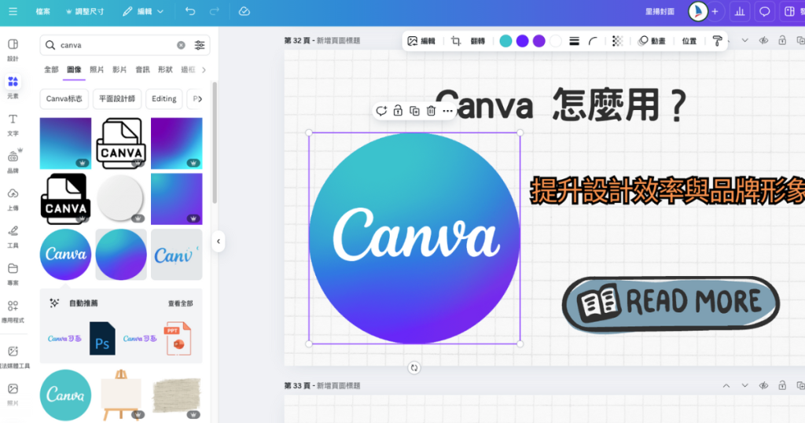Open the 應用程式 apps sidebar panel
Viewport: 805px width, 423px height.
pos(13,311)
